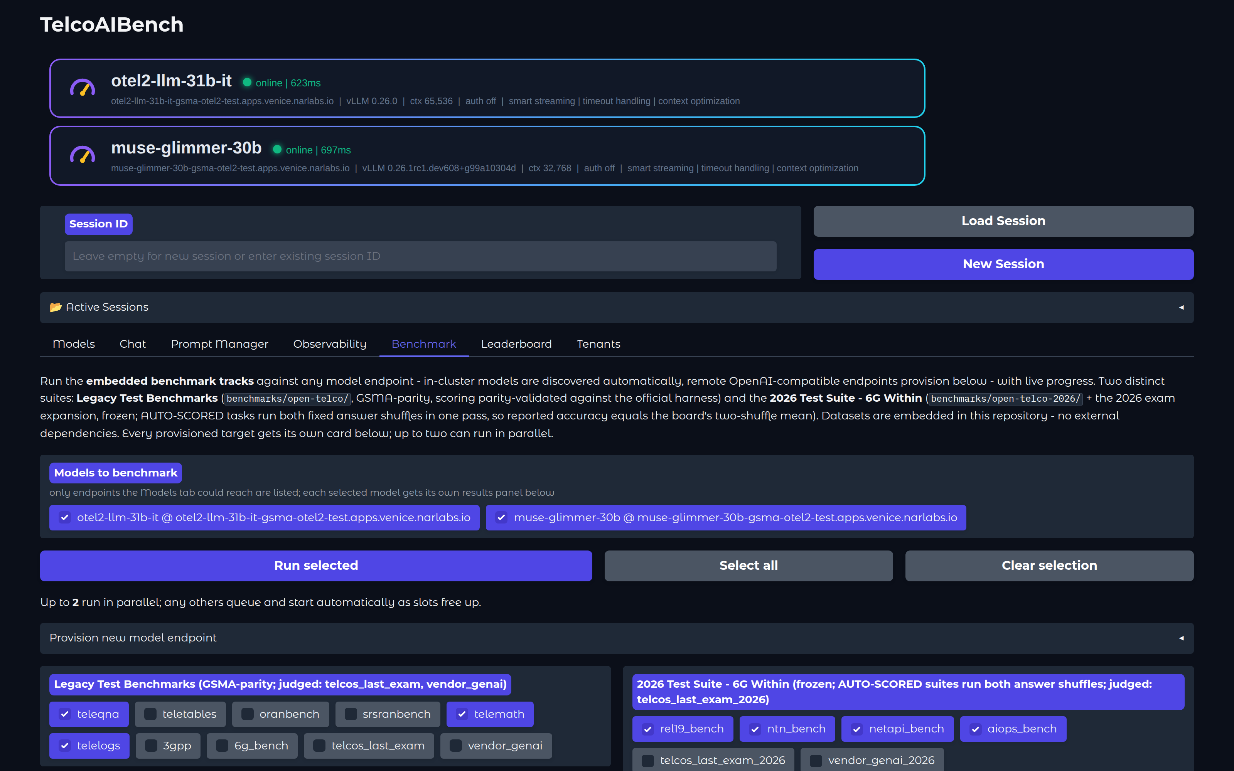Image resolution: width=1234 pixels, height=771 pixels.
Task: Uncheck the telemath benchmark
Action: (x=462, y=714)
